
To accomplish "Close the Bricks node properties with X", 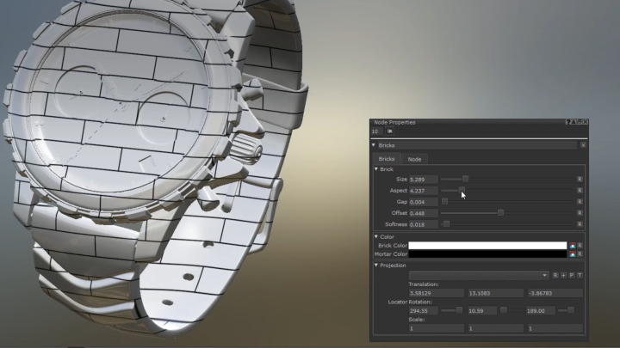I will point(583,145).
